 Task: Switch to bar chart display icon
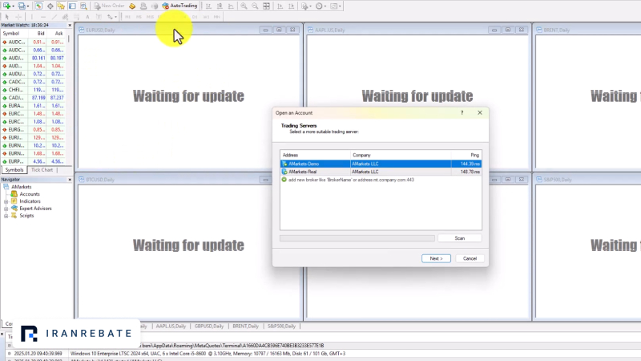(x=208, y=6)
